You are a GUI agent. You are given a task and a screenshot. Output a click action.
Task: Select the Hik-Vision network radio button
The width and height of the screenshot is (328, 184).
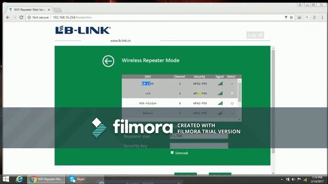coord(232,103)
